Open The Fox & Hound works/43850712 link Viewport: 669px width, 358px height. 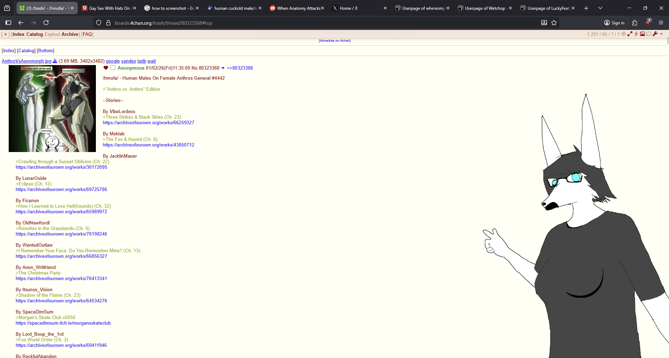[x=149, y=145]
